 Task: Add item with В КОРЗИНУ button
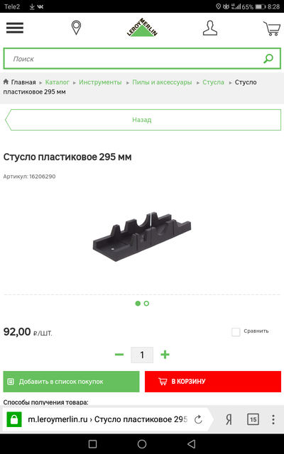(213, 382)
